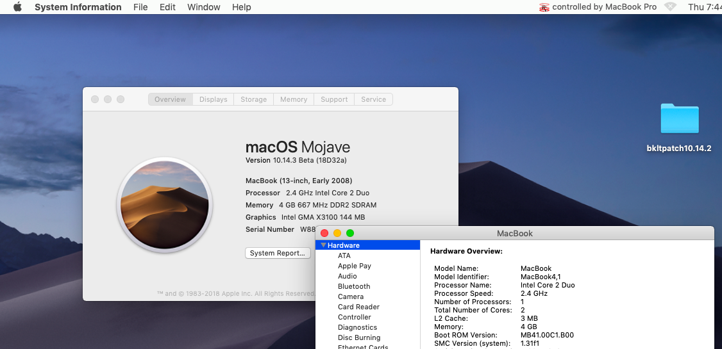Switch to the Storage tab
Image resolution: width=722 pixels, height=349 pixels.
click(253, 99)
